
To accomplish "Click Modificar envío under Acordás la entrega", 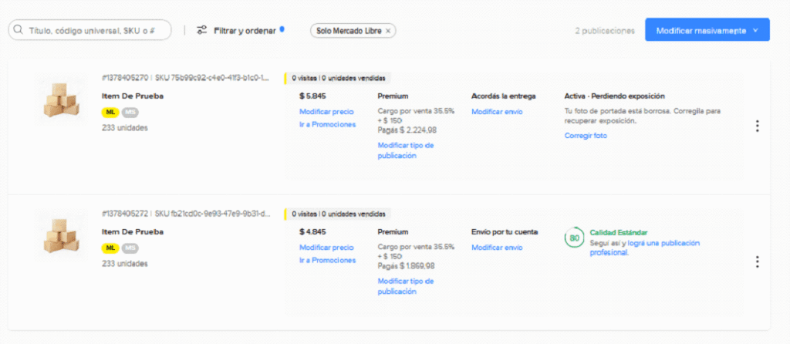I will (x=497, y=112).
